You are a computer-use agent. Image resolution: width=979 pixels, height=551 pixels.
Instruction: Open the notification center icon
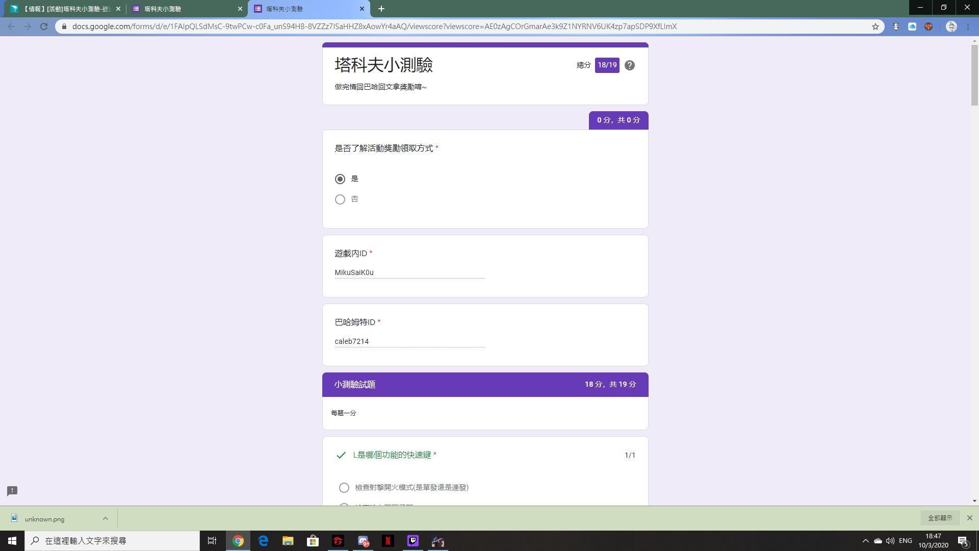[x=963, y=541]
